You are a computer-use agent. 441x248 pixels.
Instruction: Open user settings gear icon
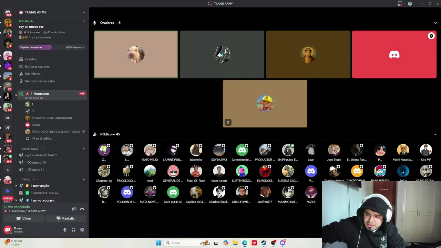click(x=82, y=230)
